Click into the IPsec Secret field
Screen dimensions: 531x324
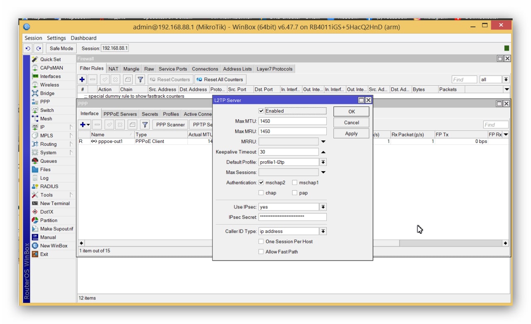click(x=292, y=217)
